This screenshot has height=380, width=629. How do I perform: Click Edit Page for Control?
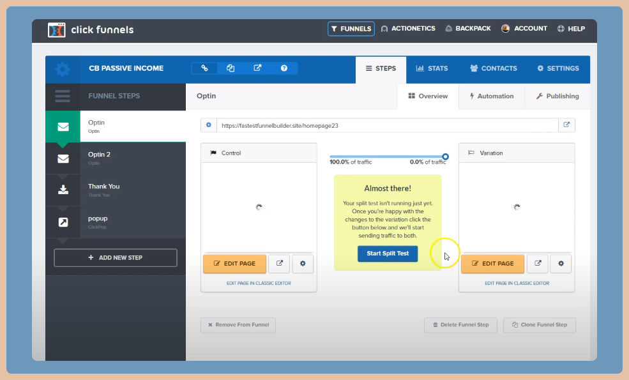click(234, 264)
